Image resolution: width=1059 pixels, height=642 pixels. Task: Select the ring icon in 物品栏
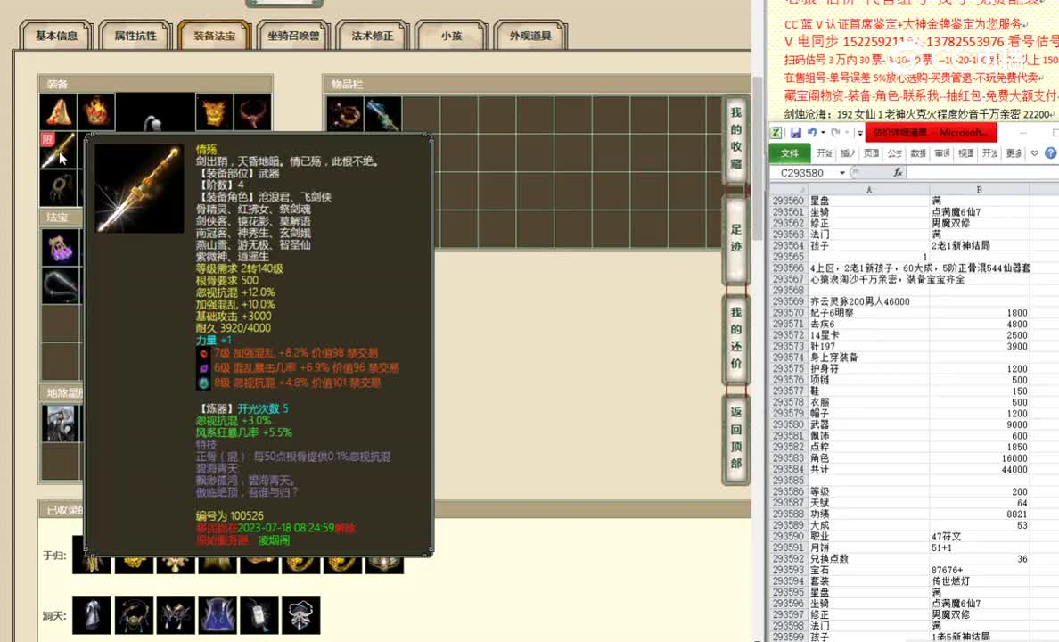point(344,111)
